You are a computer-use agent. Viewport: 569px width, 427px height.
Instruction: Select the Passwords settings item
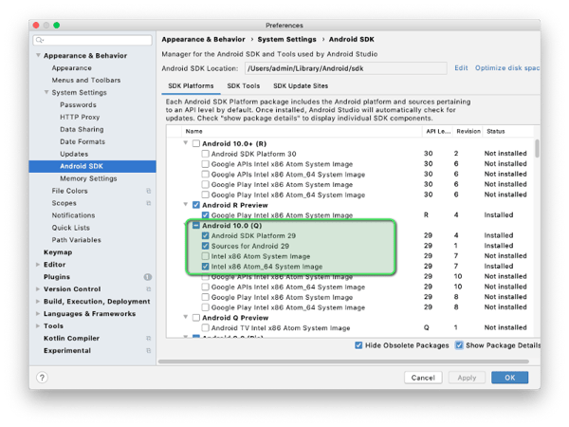[78, 105]
